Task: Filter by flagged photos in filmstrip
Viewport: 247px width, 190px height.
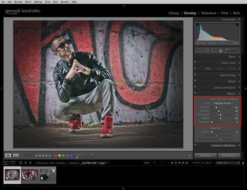Action: (x=154, y=163)
